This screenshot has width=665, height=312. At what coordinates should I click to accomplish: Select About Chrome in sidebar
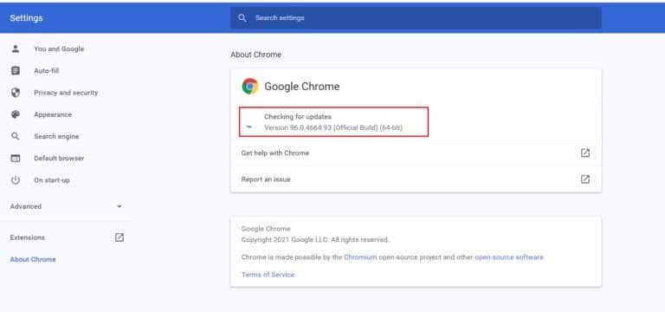(33, 259)
